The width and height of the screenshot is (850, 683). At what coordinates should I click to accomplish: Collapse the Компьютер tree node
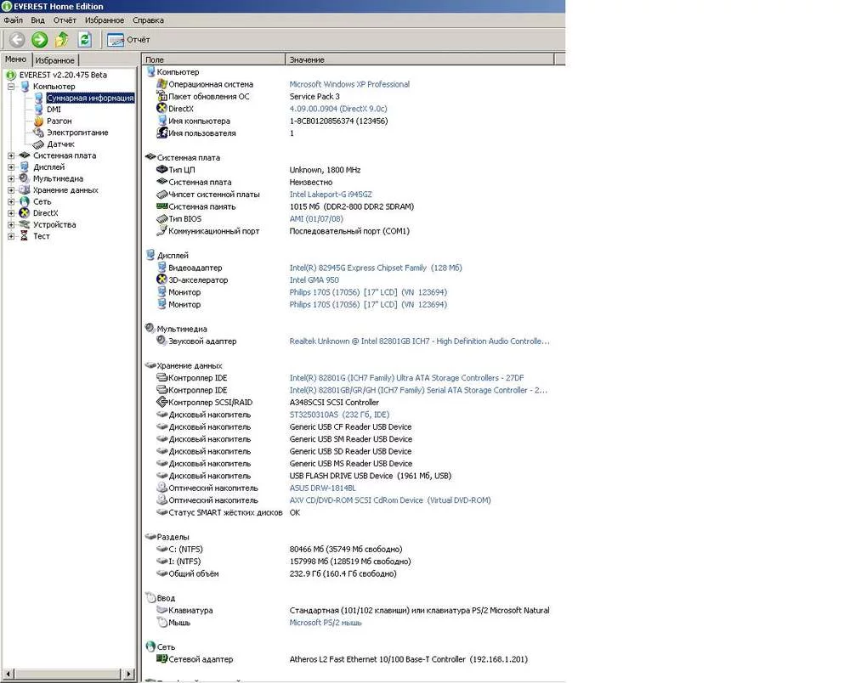click(11, 87)
